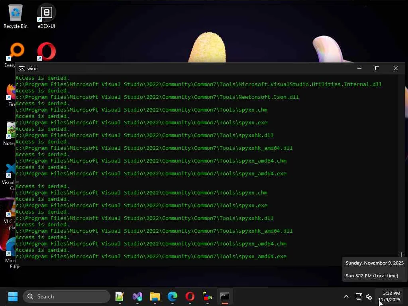The image size is (408, 306).
Task: Maximize the wirus console window
Action: tap(377, 68)
